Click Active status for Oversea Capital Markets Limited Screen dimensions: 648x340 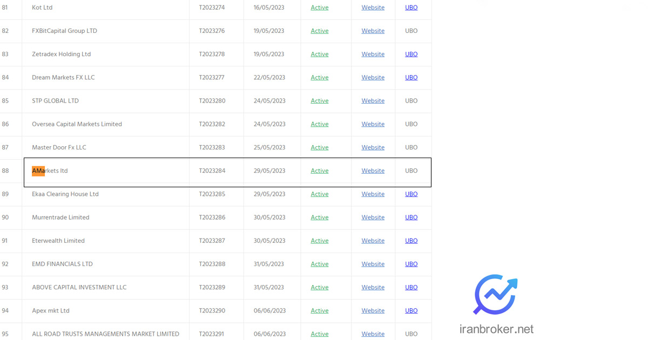(x=320, y=124)
